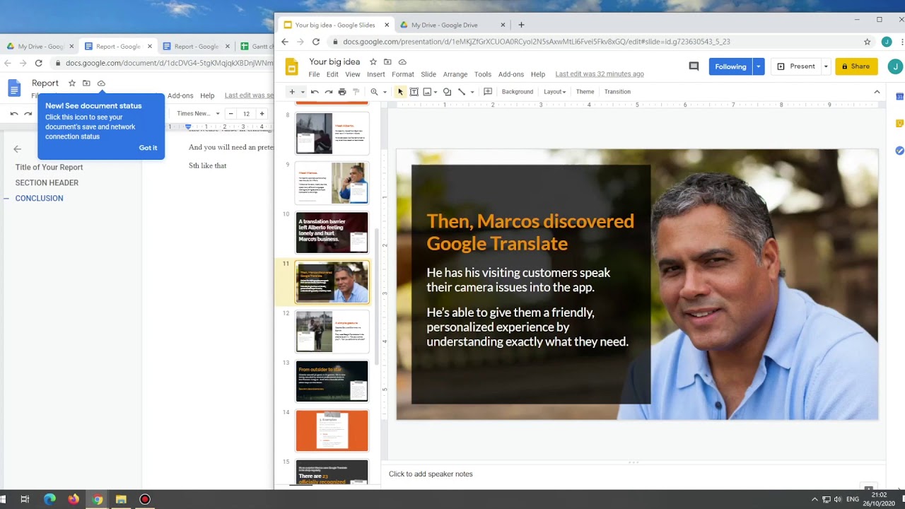Reload the Slides browser page

click(x=316, y=42)
